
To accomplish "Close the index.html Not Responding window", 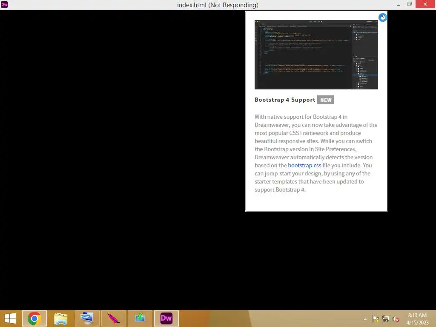I will pos(425,4).
